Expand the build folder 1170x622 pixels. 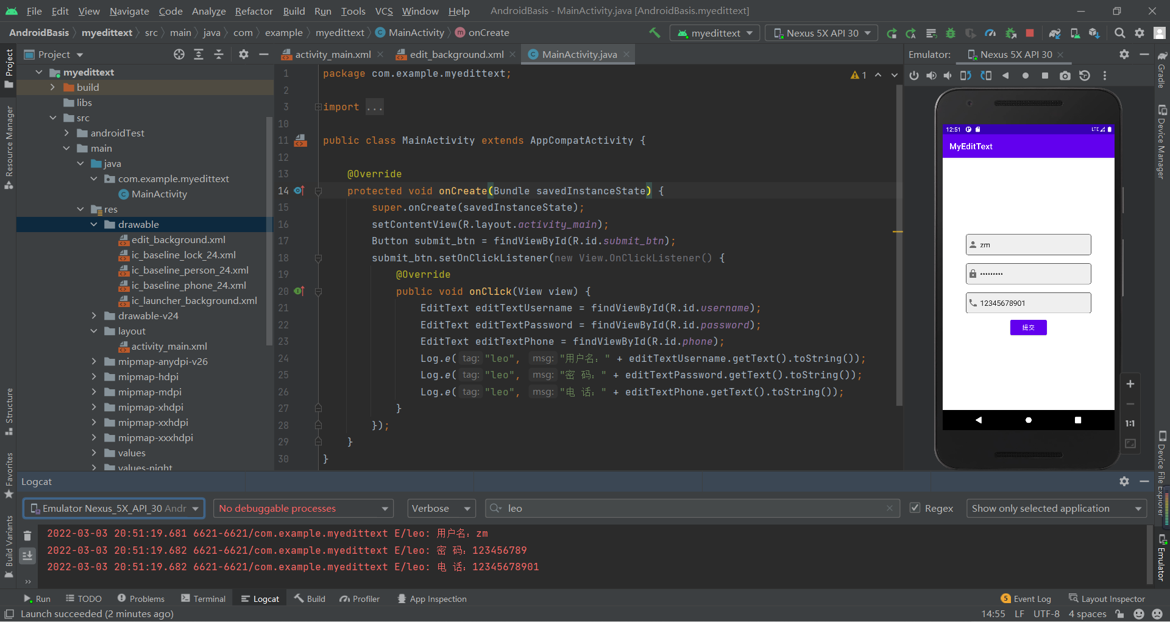52,87
